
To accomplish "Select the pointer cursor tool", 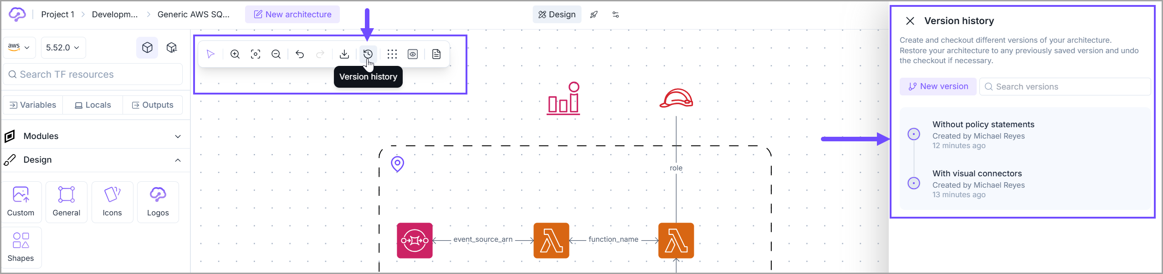I will click(x=210, y=55).
